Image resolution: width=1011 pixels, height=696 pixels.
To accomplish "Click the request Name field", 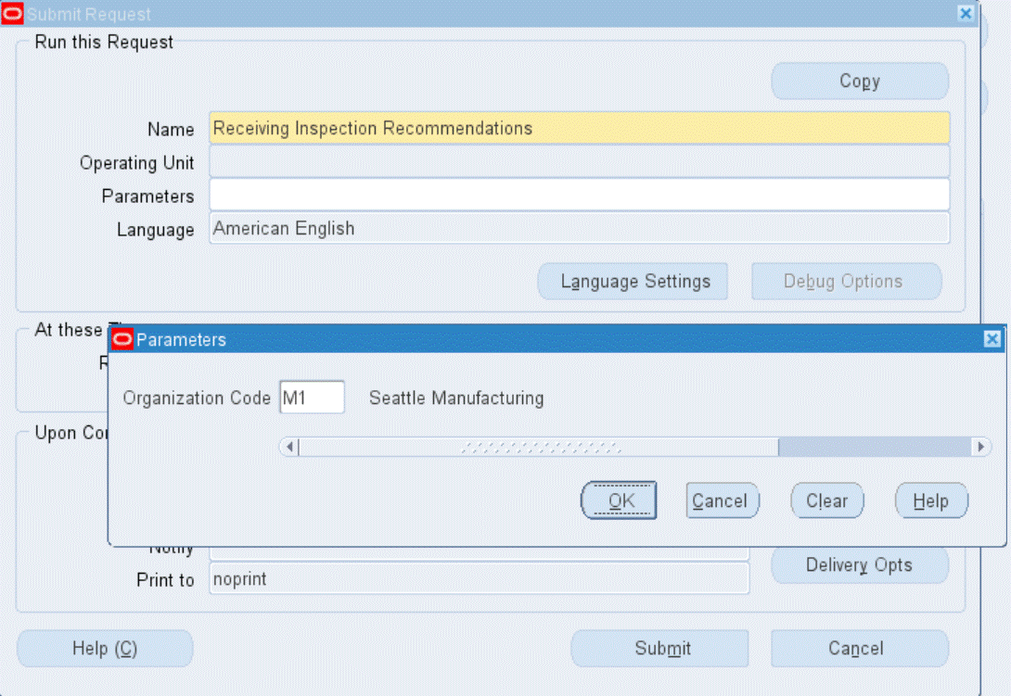I will tap(579, 128).
